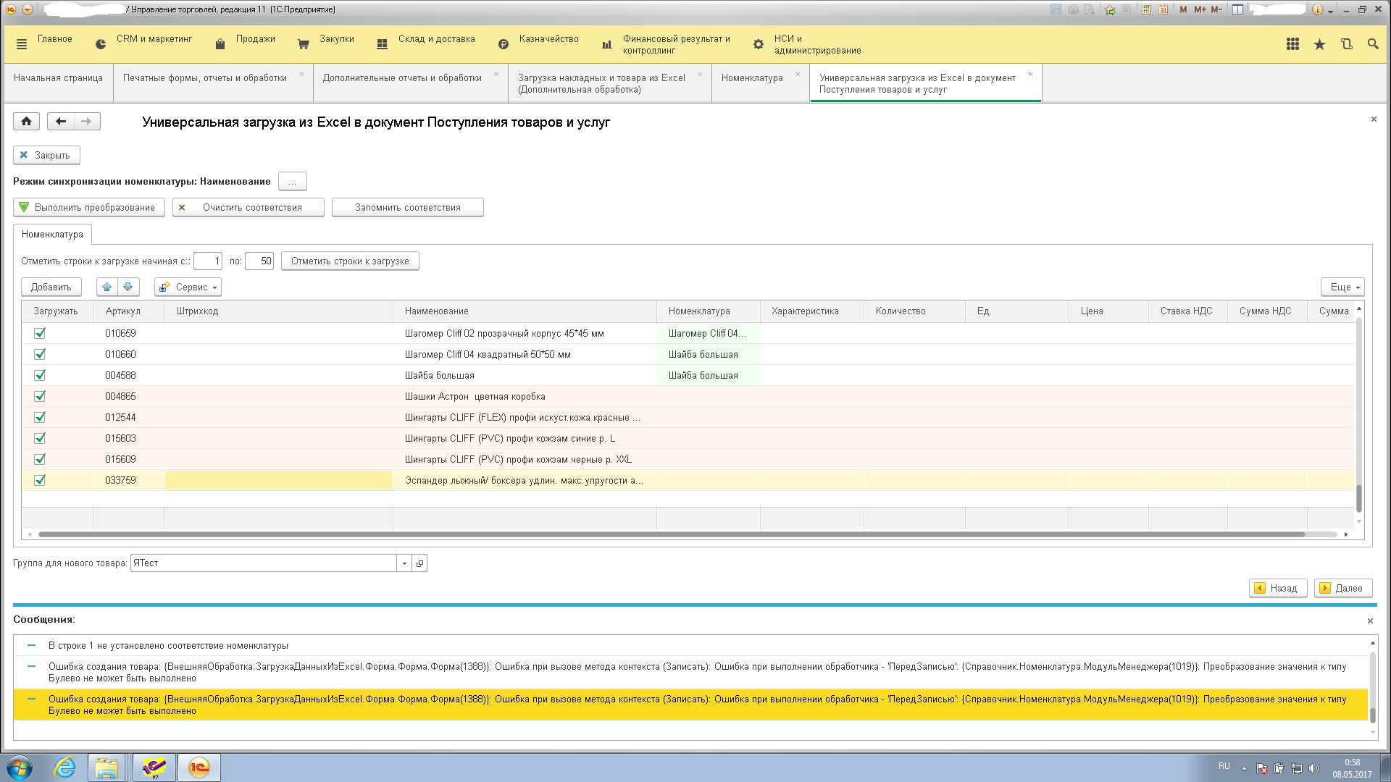
Task: Click the Search magnifier icon
Action: (x=1373, y=44)
